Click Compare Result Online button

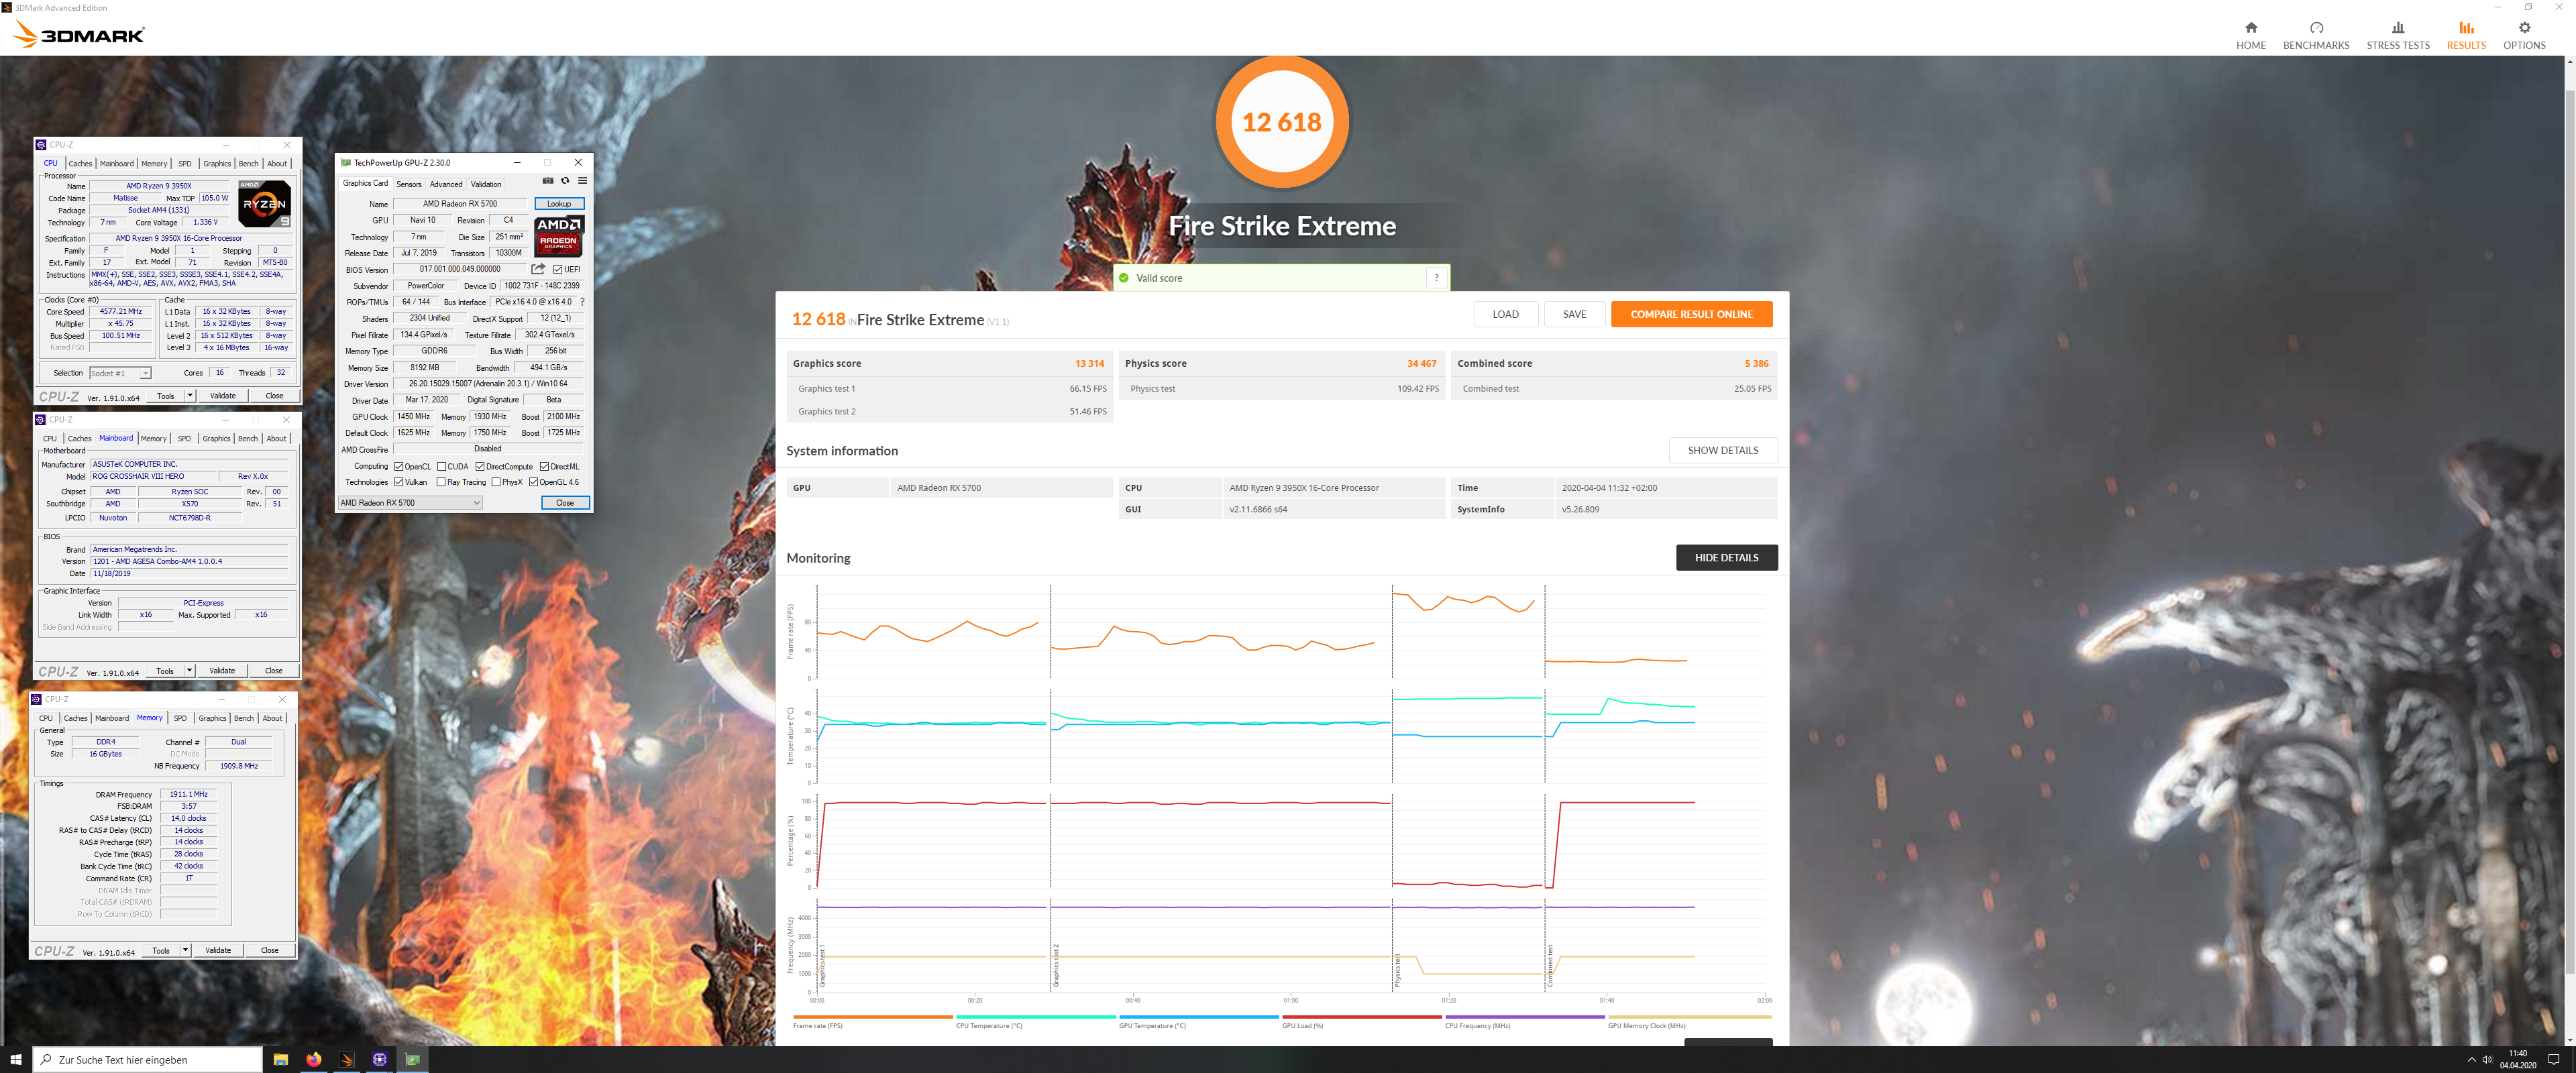pos(1691,314)
